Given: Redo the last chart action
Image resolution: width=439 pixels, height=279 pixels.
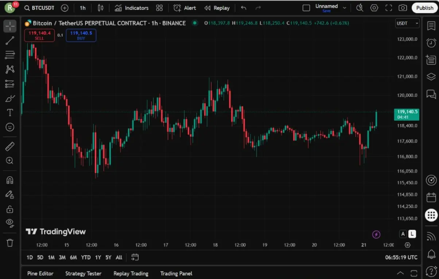Looking at the screenshot, I should click(x=258, y=8).
